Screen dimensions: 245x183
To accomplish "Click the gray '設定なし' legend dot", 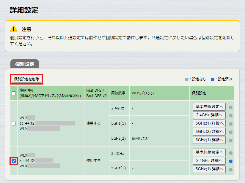I will point(187,79).
